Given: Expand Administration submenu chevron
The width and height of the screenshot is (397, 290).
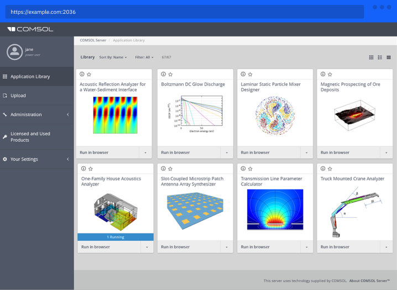Looking at the screenshot, I should click(x=68, y=114).
